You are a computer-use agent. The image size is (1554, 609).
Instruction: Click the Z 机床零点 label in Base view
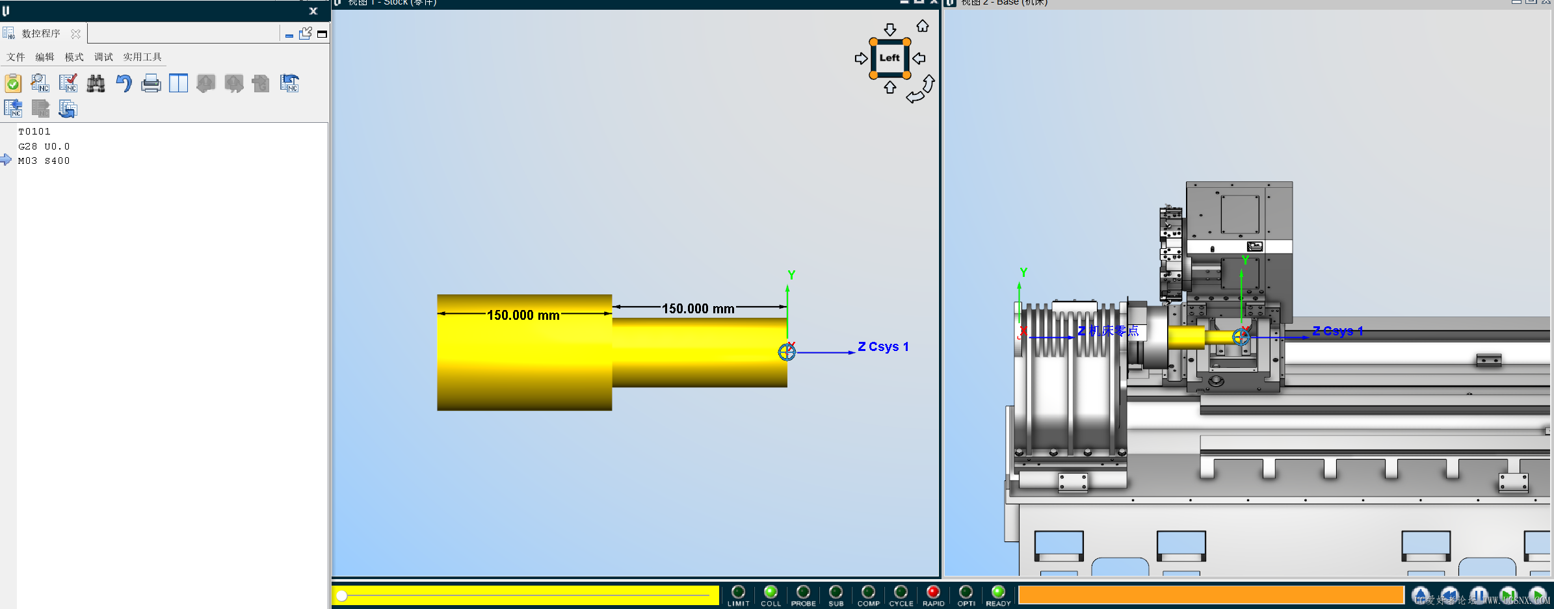pyautogui.click(x=1108, y=331)
